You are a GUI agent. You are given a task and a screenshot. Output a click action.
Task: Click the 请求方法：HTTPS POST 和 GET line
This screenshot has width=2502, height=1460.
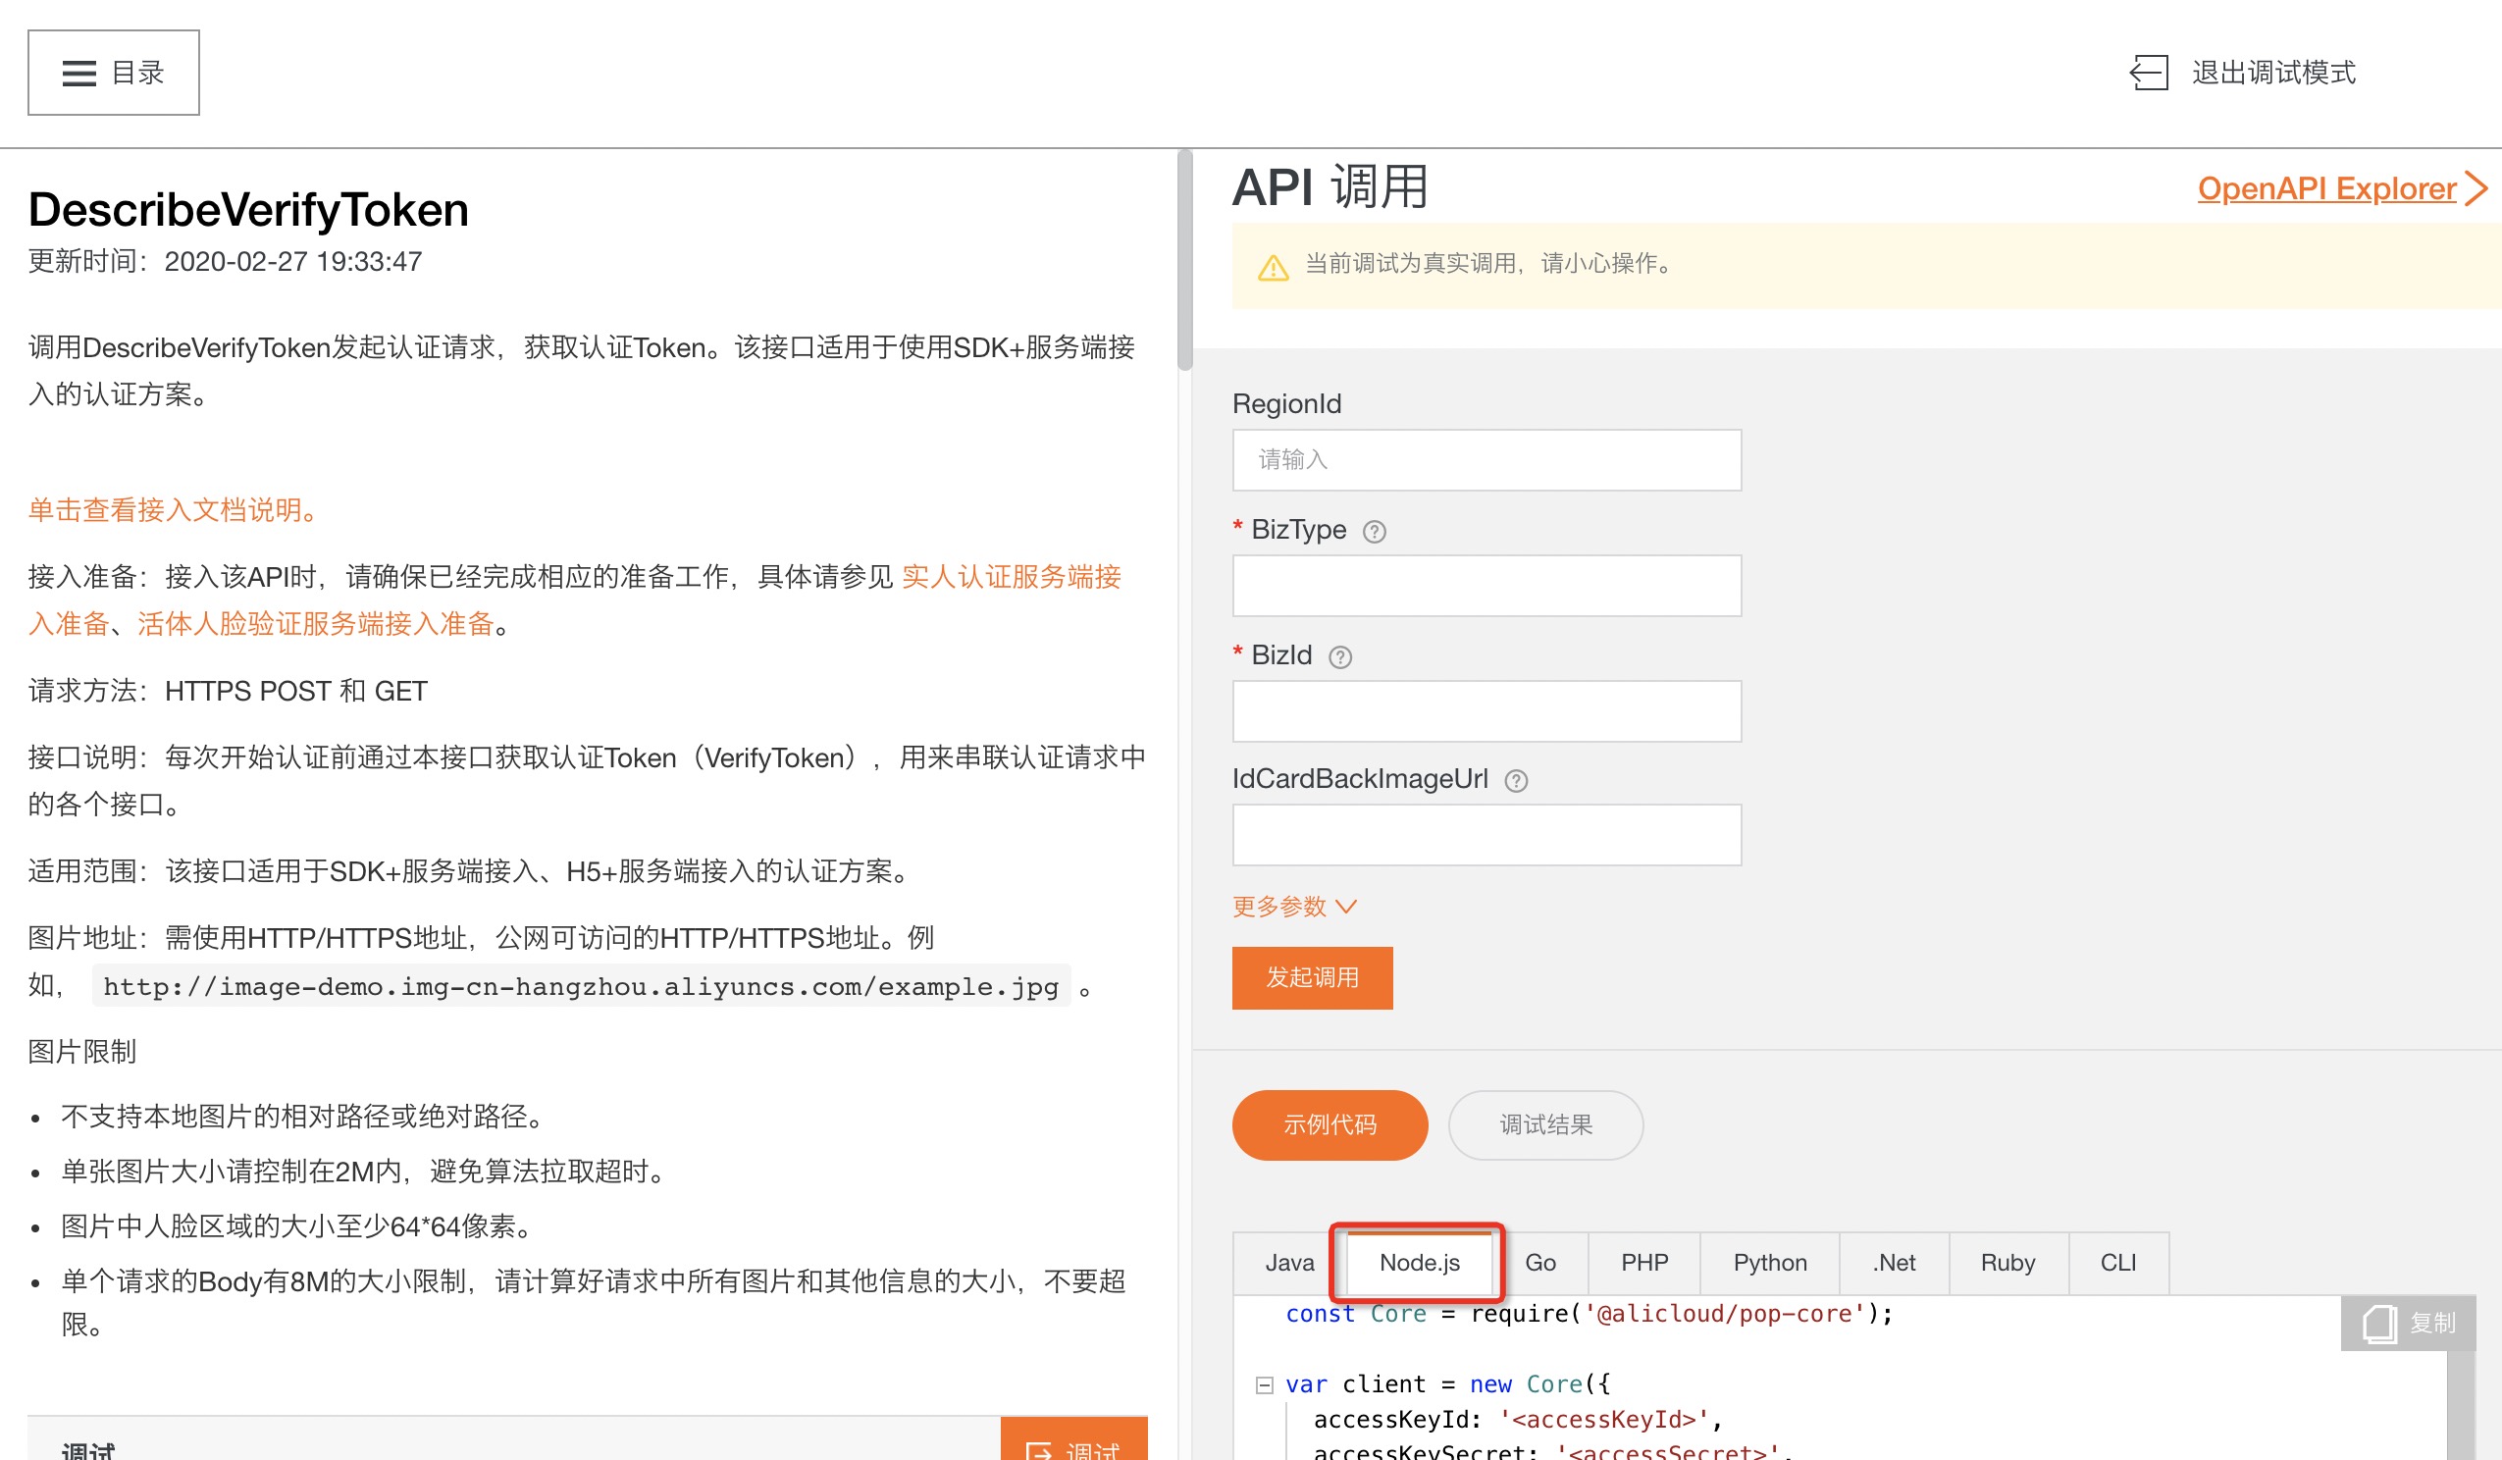[229, 692]
